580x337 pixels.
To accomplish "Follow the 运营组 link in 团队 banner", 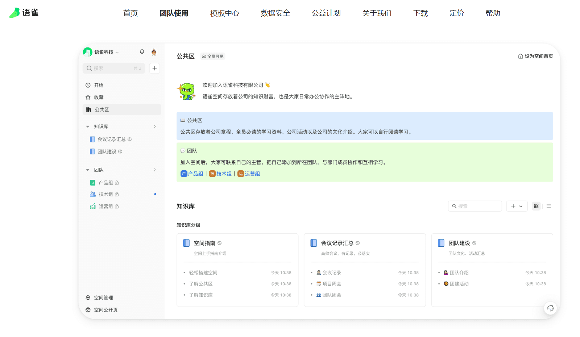I will (x=249, y=174).
